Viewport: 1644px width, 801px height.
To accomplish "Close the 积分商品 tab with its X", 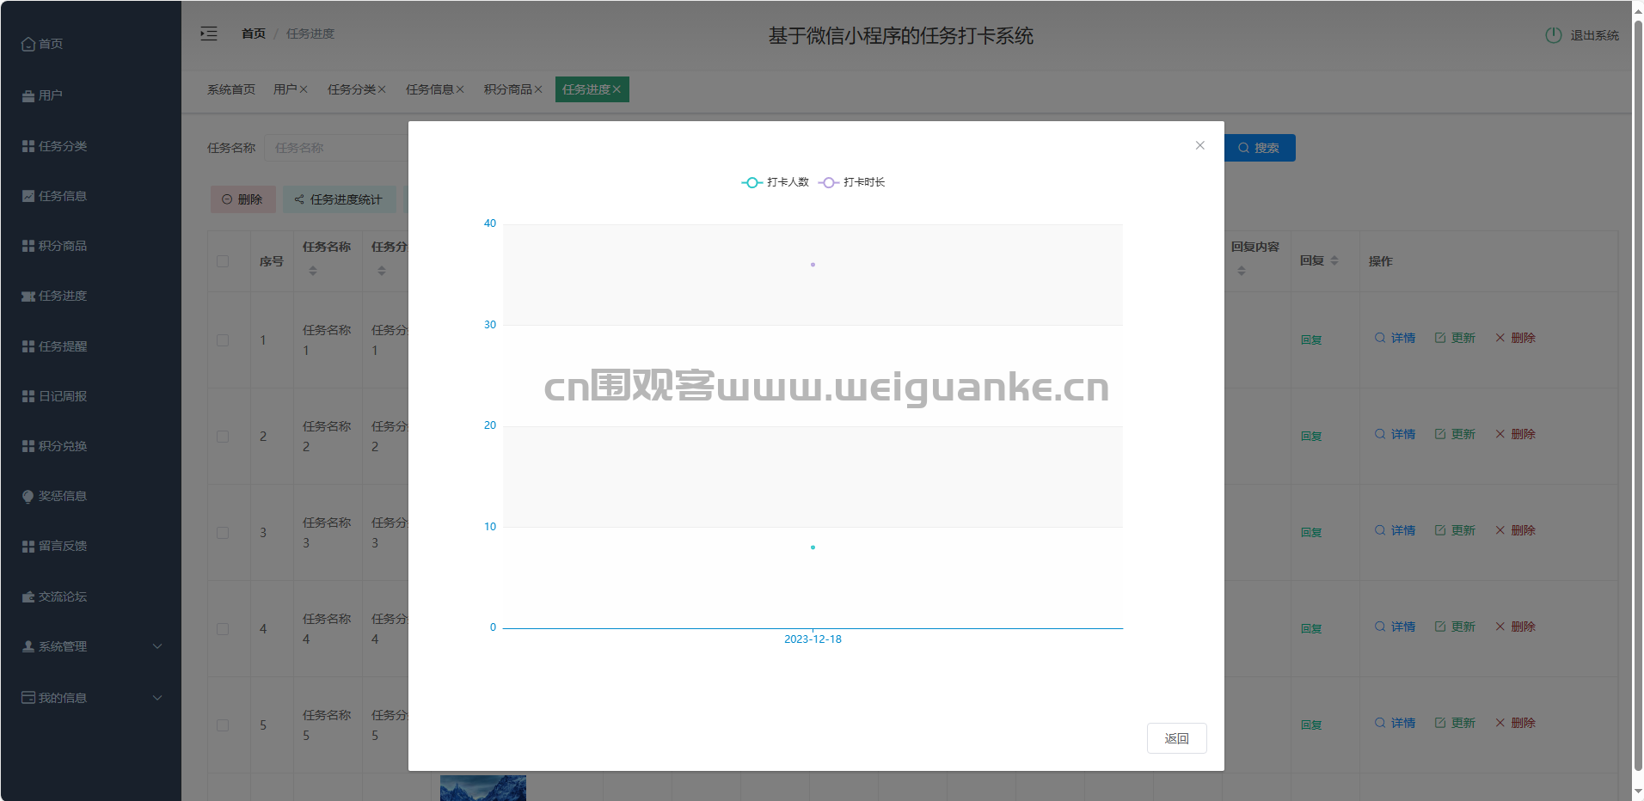I will [x=538, y=89].
